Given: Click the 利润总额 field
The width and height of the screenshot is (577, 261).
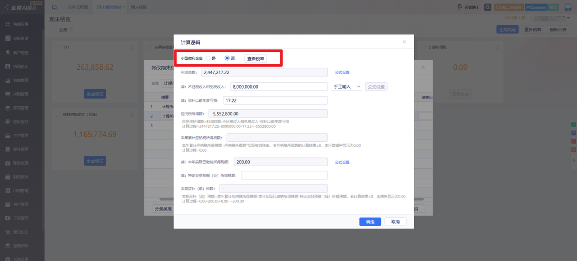Looking at the screenshot, I should (x=264, y=72).
